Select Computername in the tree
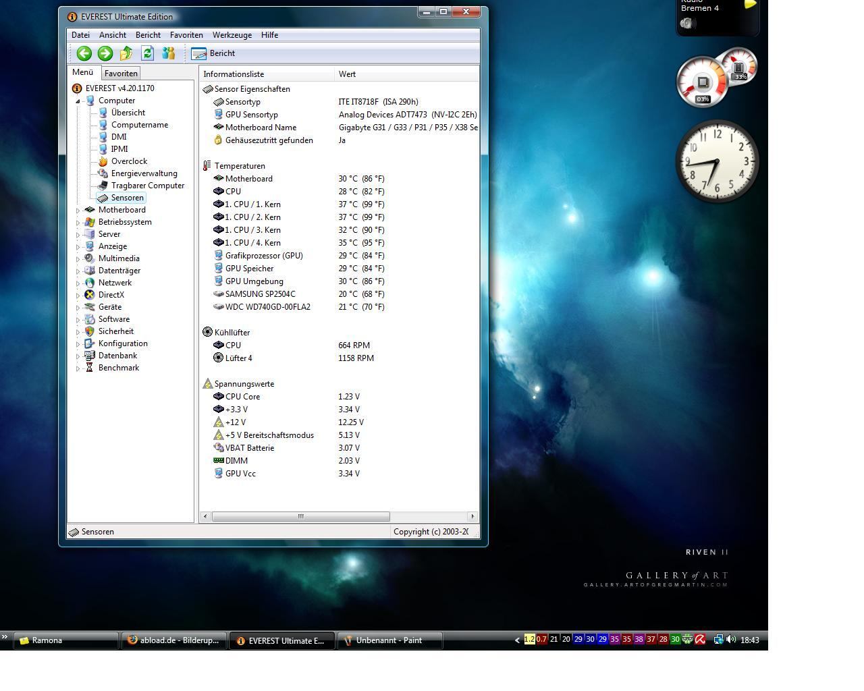Screen dimensions: 864x691 click(x=140, y=125)
